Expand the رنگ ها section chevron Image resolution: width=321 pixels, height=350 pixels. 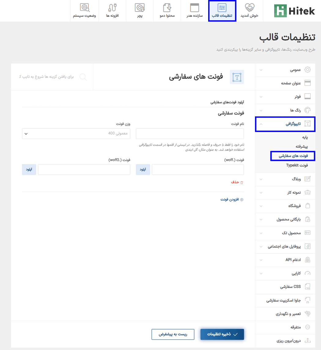pos(261,110)
